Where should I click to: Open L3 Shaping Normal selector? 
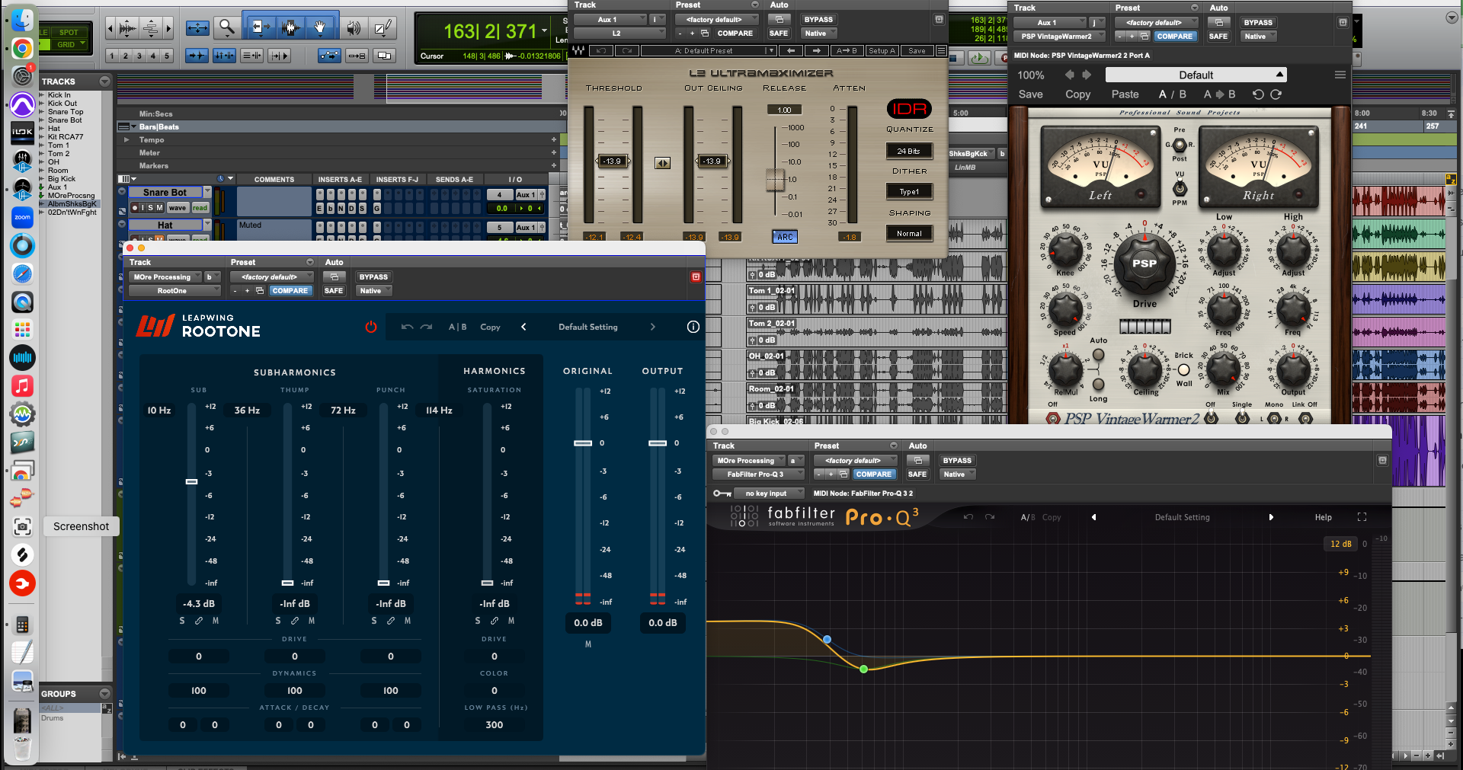[x=909, y=234]
